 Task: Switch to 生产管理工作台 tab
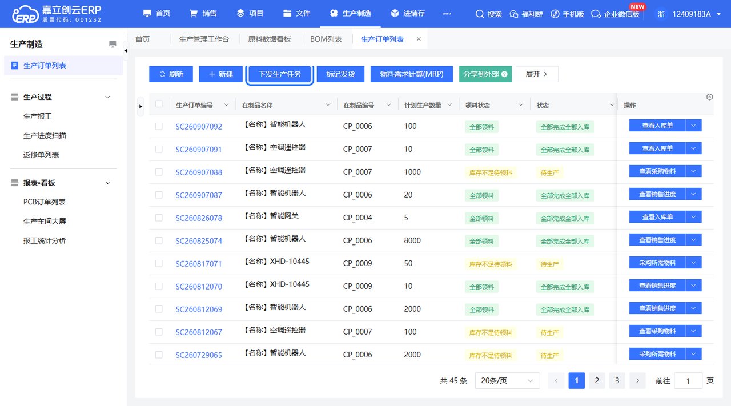[x=204, y=39]
